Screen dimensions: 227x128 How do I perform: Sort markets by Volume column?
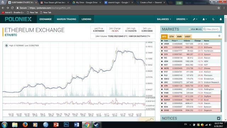tap(187, 41)
